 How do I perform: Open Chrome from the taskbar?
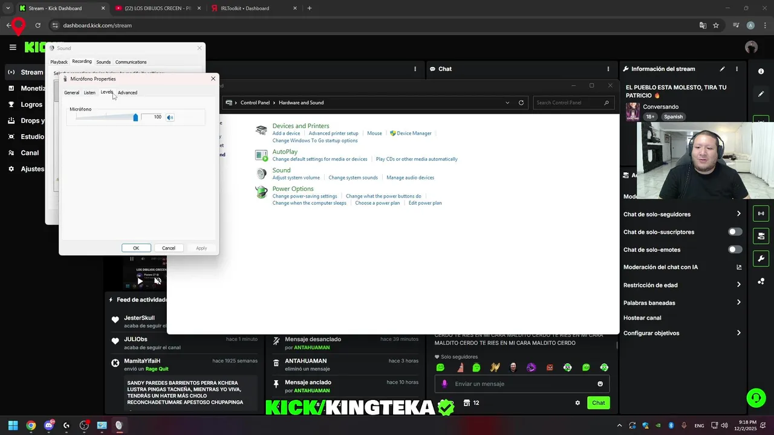[31, 425]
